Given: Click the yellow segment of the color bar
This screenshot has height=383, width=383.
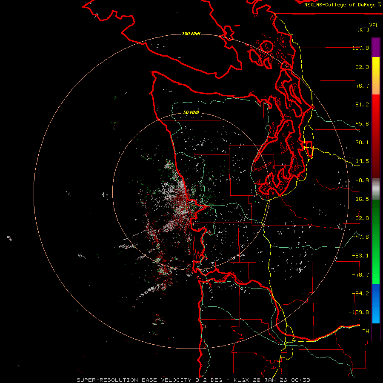Looking at the screenshot, I should coord(376,76).
